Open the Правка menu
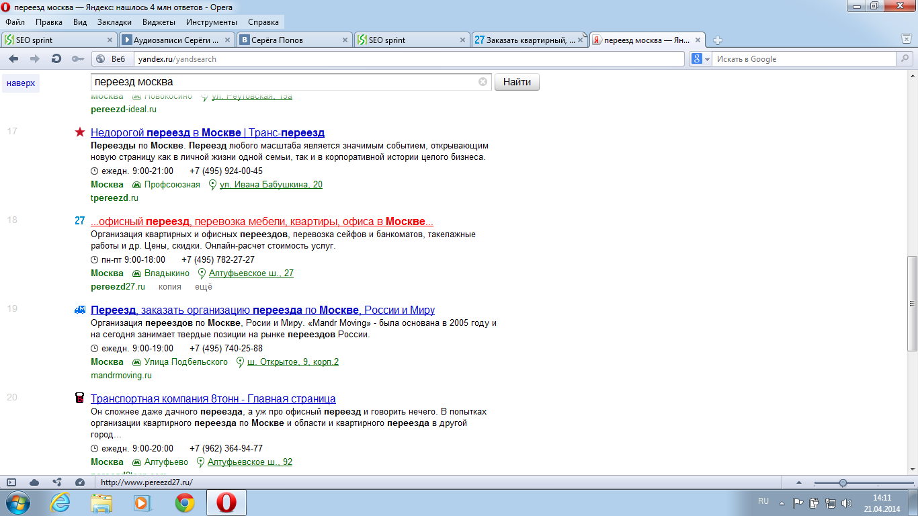Image resolution: width=918 pixels, height=516 pixels. [49, 22]
